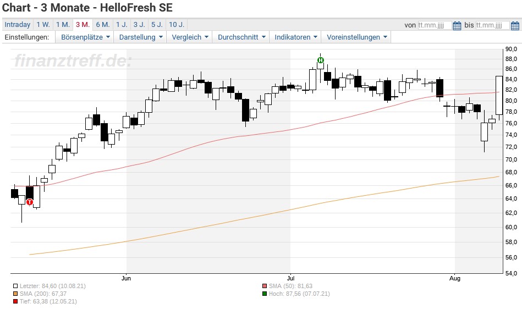Screen dimensions: 522x309
Task: Open the 'bis' date calendar picker
Action: [515, 26]
